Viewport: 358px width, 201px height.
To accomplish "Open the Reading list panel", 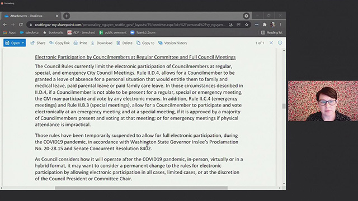I will tap(272, 32).
